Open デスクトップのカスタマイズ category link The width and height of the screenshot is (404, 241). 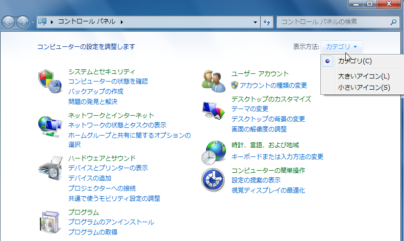pyautogui.click(x=271, y=99)
